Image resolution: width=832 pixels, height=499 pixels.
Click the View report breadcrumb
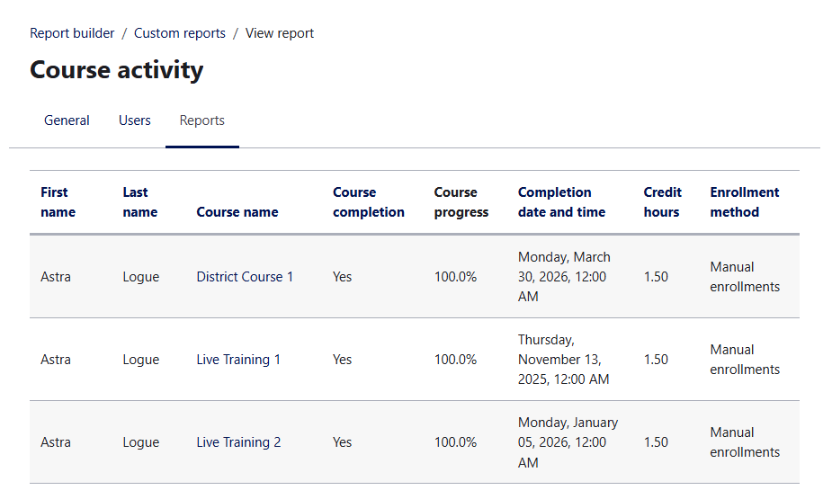click(x=280, y=33)
